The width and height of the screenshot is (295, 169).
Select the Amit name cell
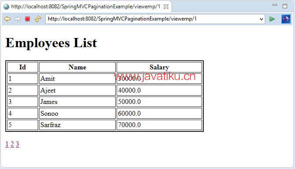pyautogui.click(x=77, y=79)
